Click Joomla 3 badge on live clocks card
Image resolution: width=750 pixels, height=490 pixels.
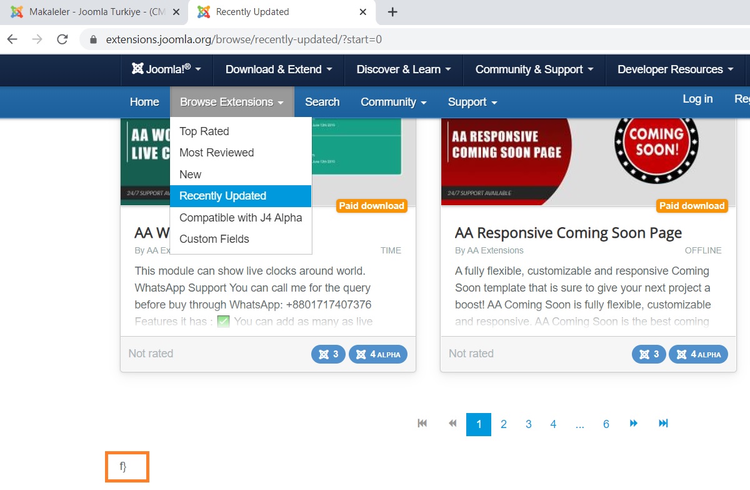[x=328, y=354]
